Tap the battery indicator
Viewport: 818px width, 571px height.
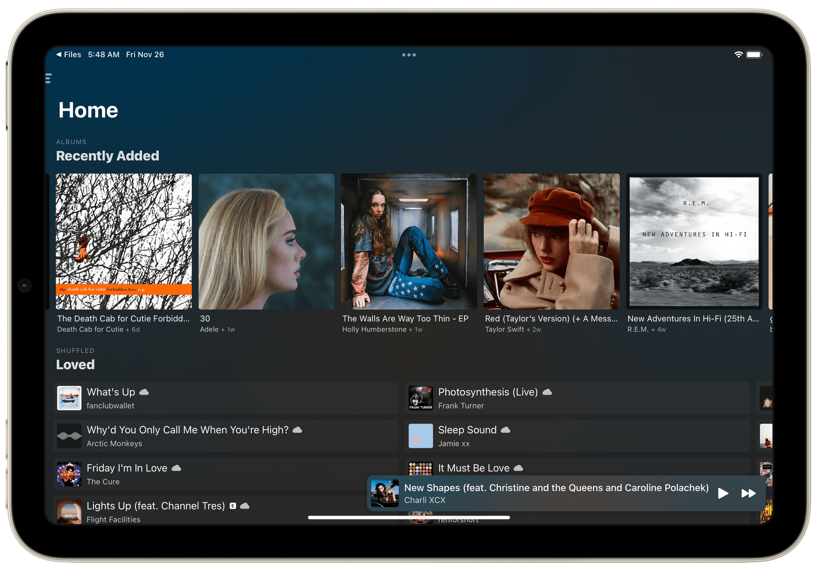pyautogui.click(x=754, y=55)
